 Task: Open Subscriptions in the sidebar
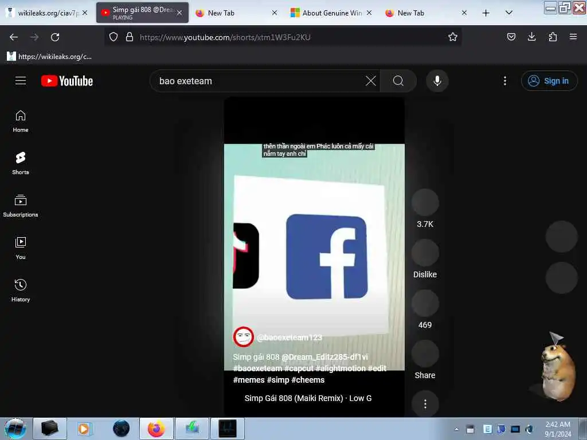(x=21, y=206)
